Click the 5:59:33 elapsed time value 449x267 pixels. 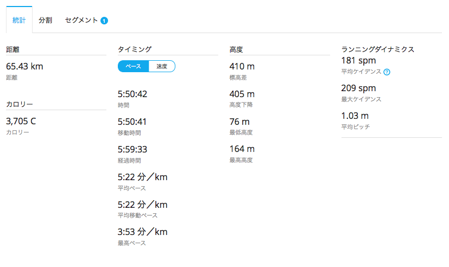click(132, 149)
